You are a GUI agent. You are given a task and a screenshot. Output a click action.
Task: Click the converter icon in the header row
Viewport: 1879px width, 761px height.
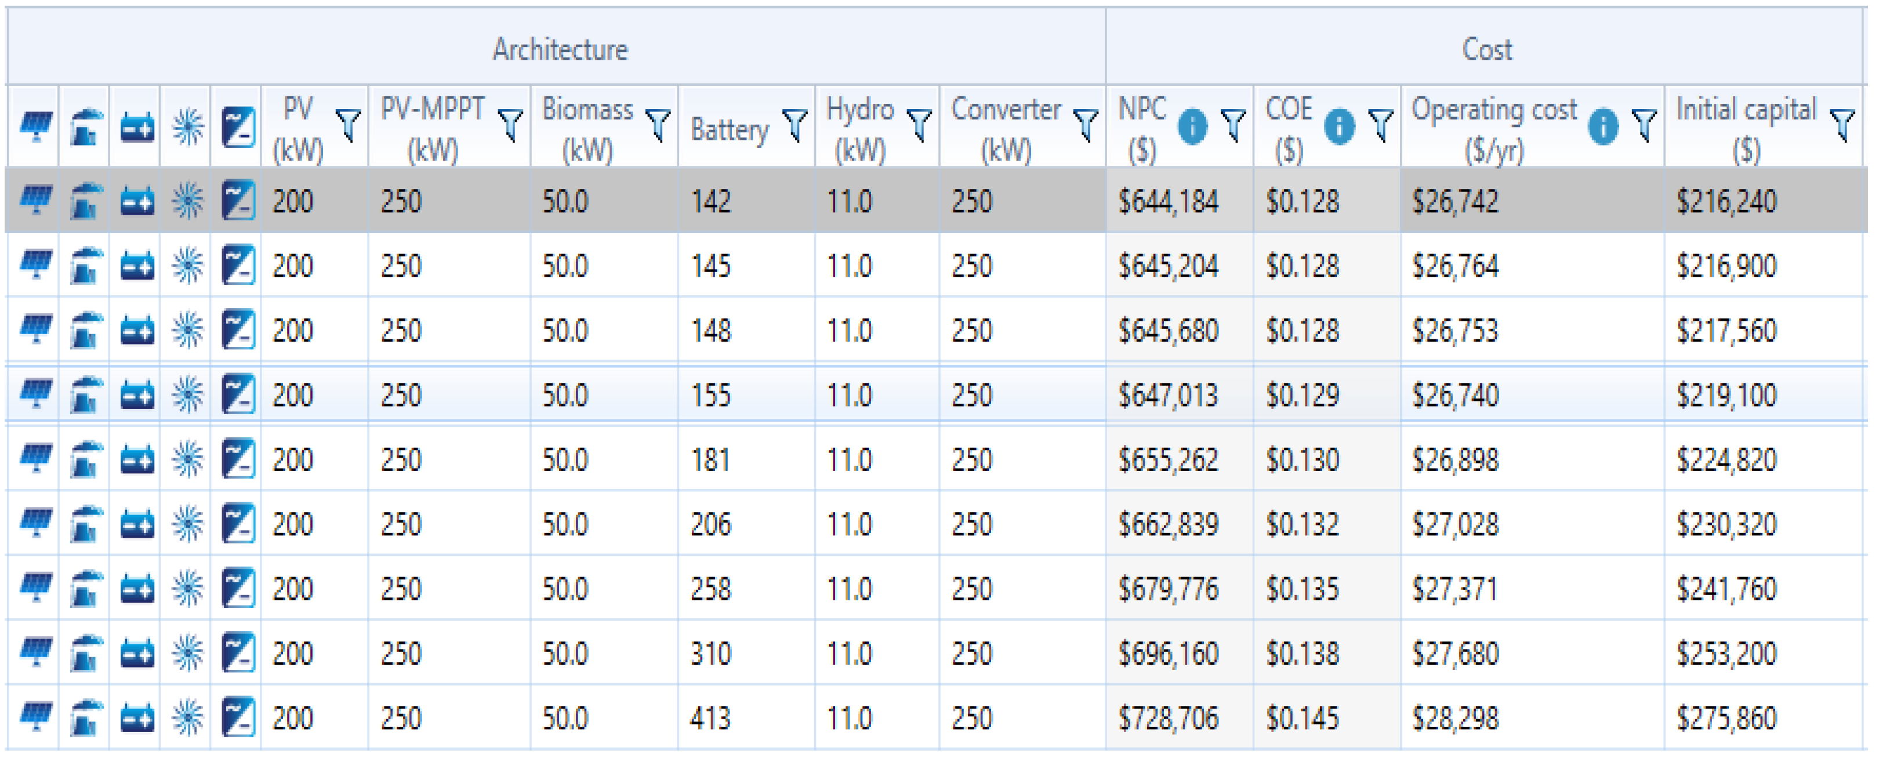238,127
